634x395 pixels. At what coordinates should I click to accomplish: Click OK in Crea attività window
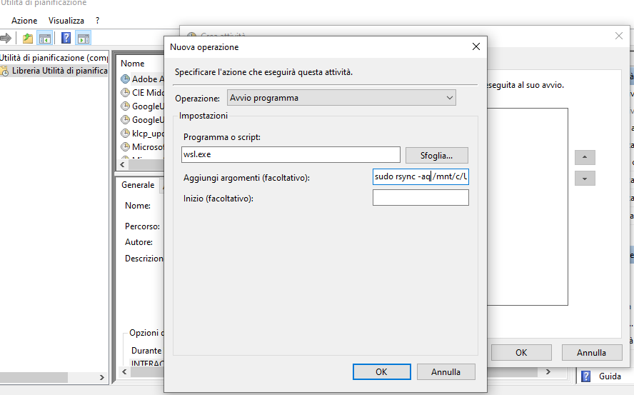(521, 353)
